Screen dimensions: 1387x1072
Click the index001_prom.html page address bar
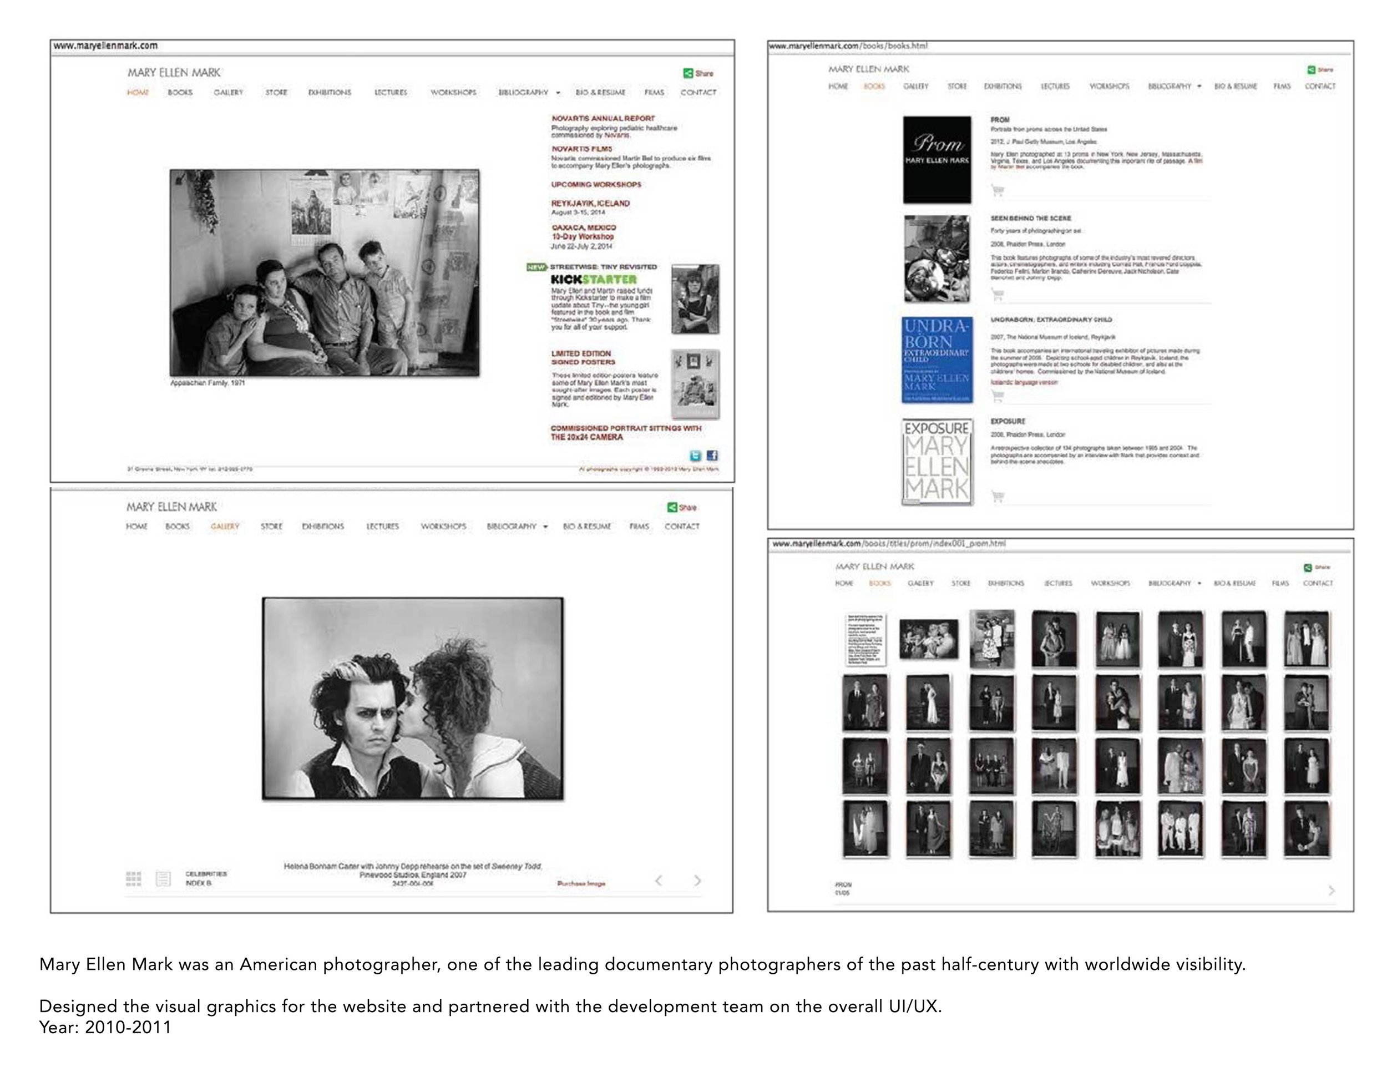pyautogui.click(x=1061, y=544)
